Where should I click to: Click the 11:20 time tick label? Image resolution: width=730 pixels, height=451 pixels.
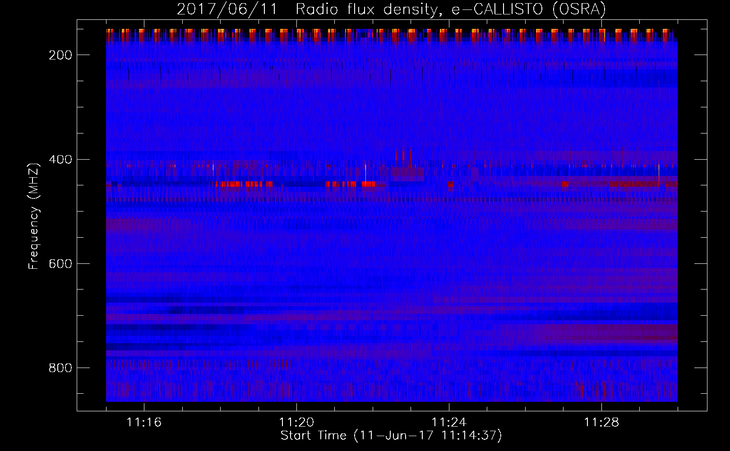tap(296, 423)
